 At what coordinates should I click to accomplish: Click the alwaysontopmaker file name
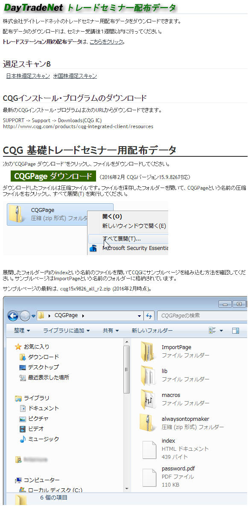(x=186, y=419)
